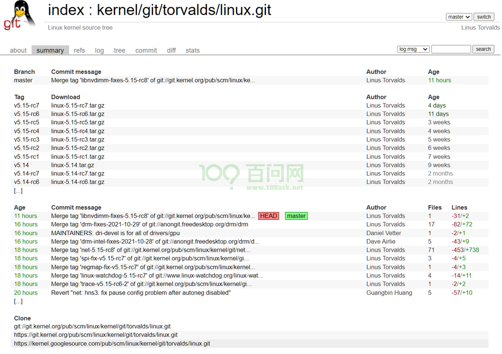Click the kernel.googlesource.com clone URL
The image size is (502, 354).
coord(112,344)
